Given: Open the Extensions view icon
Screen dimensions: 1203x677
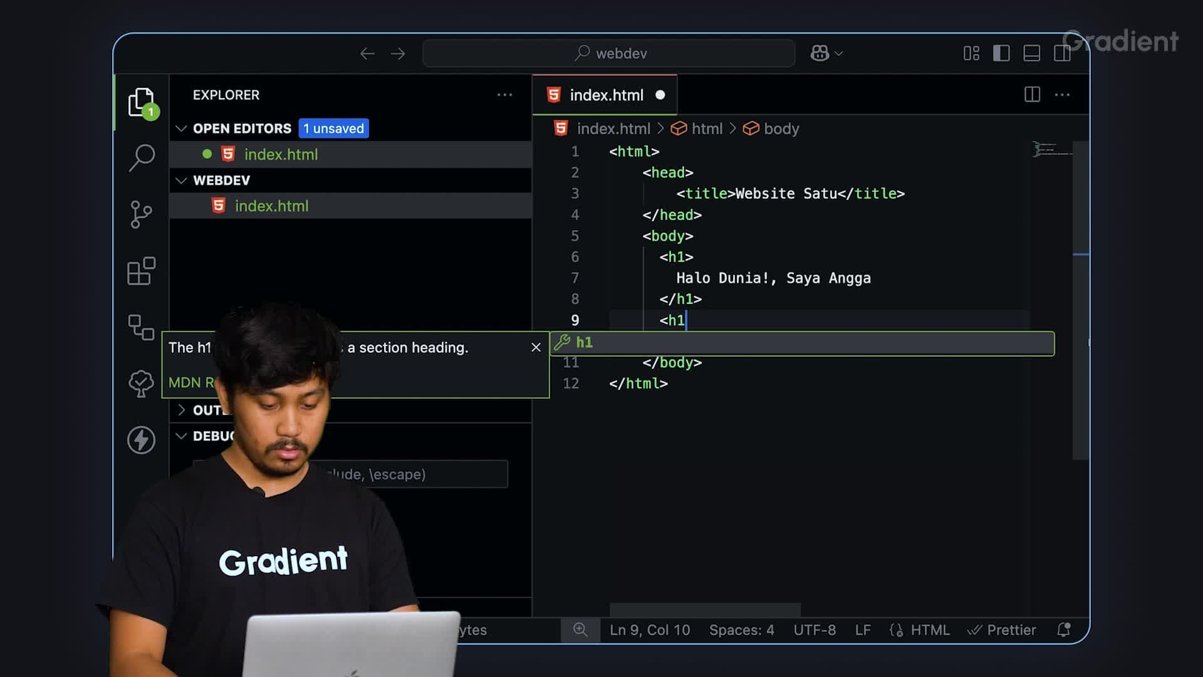Looking at the screenshot, I should [141, 271].
